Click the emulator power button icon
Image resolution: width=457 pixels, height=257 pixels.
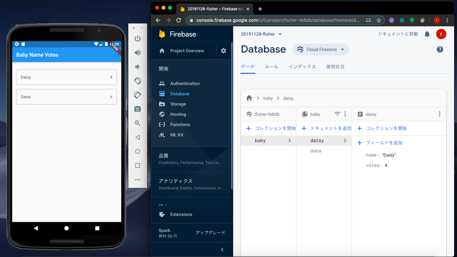coord(138,39)
